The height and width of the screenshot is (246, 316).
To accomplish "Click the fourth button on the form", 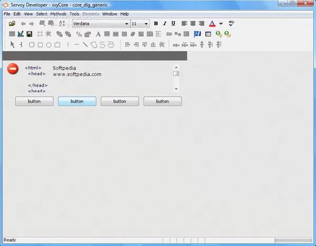I will [163, 101].
